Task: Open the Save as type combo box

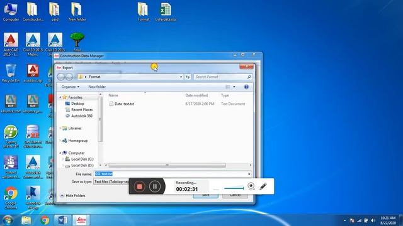Action: [x=111, y=181]
